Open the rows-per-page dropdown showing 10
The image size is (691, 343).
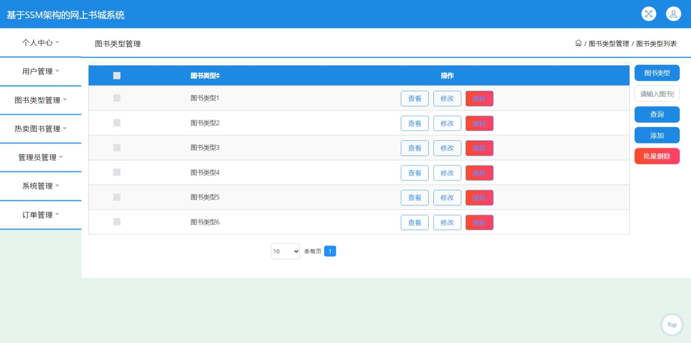(285, 251)
